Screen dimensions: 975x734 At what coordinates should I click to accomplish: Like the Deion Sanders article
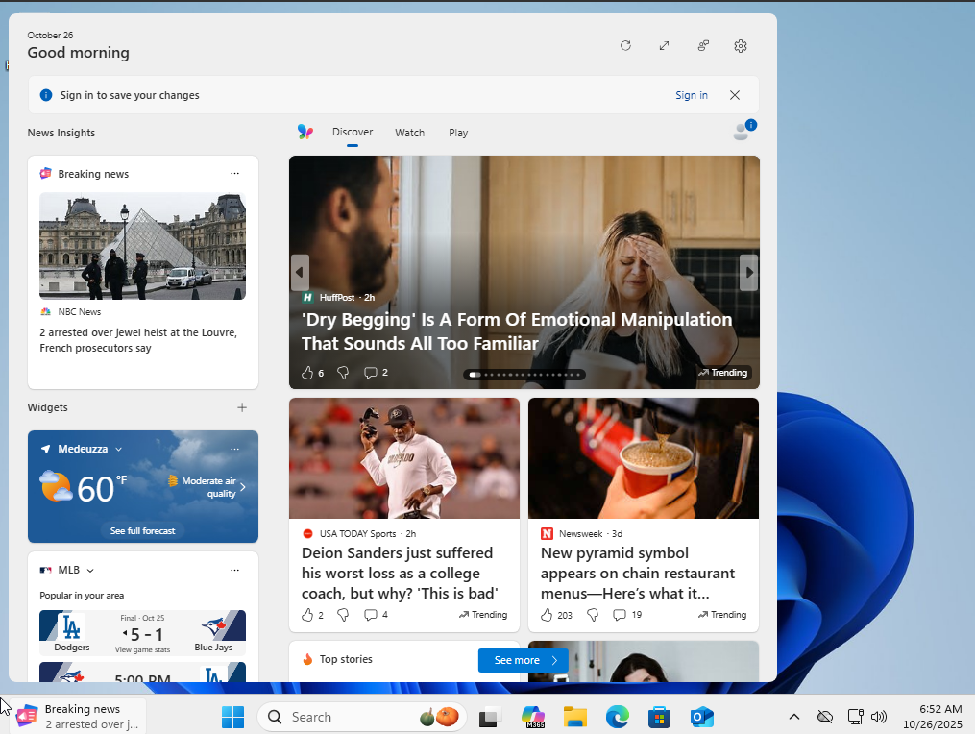(x=307, y=615)
